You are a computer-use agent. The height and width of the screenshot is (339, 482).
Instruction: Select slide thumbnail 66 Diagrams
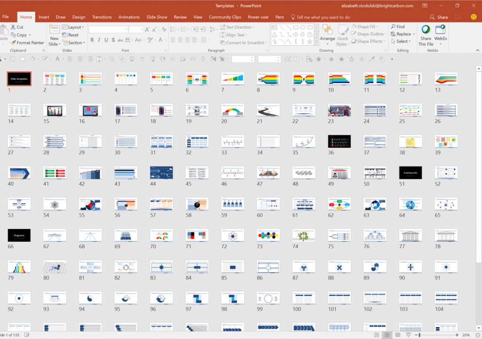pyautogui.click(x=19, y=236)
